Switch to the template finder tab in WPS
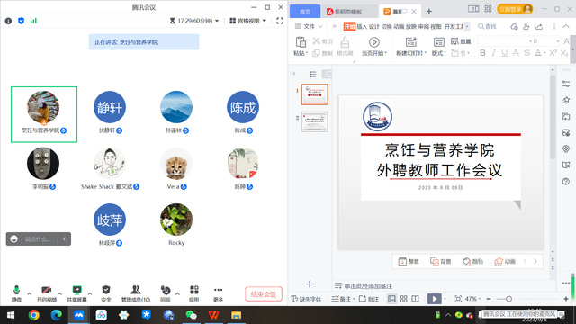 (x=349, y=12)
